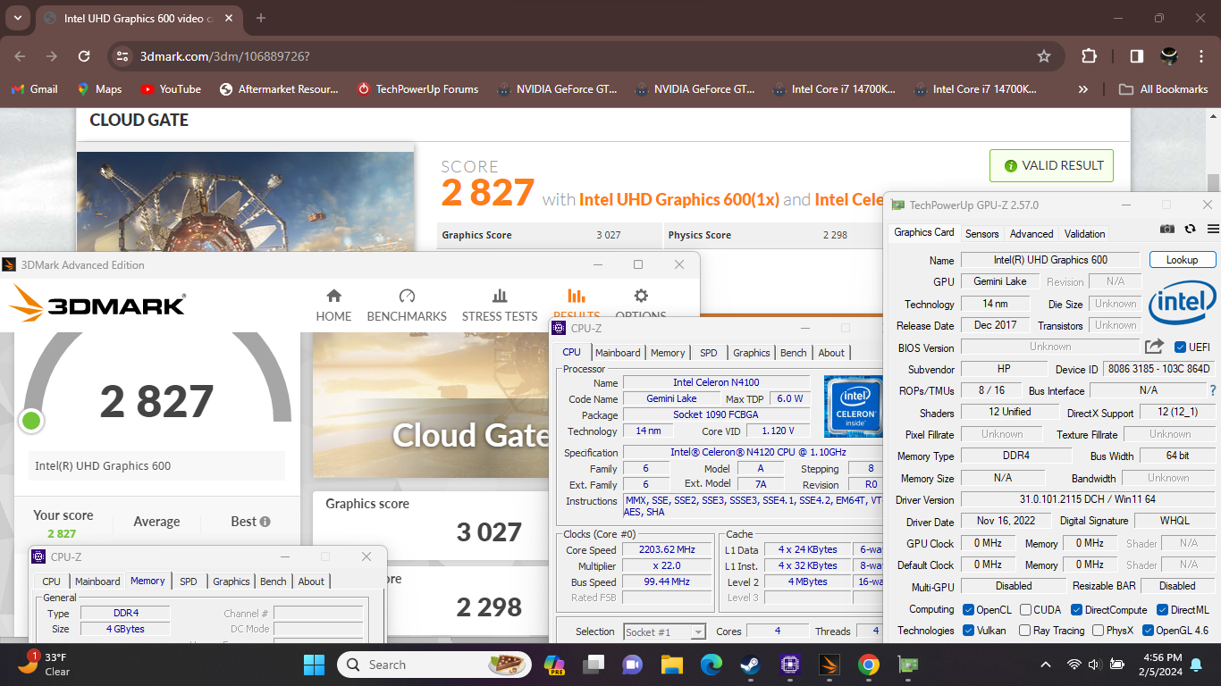
Task: Click the Intel UHD Graphics 600(1x) link
Action: click(x=678, y=199)
